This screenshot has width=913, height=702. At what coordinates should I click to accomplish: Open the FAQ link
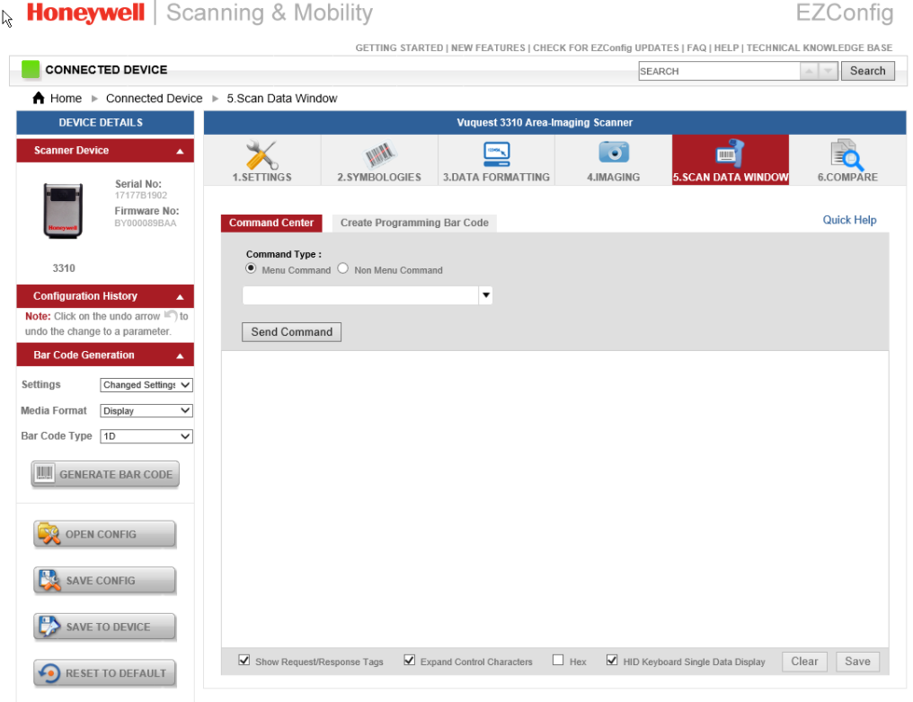(696, 48)
